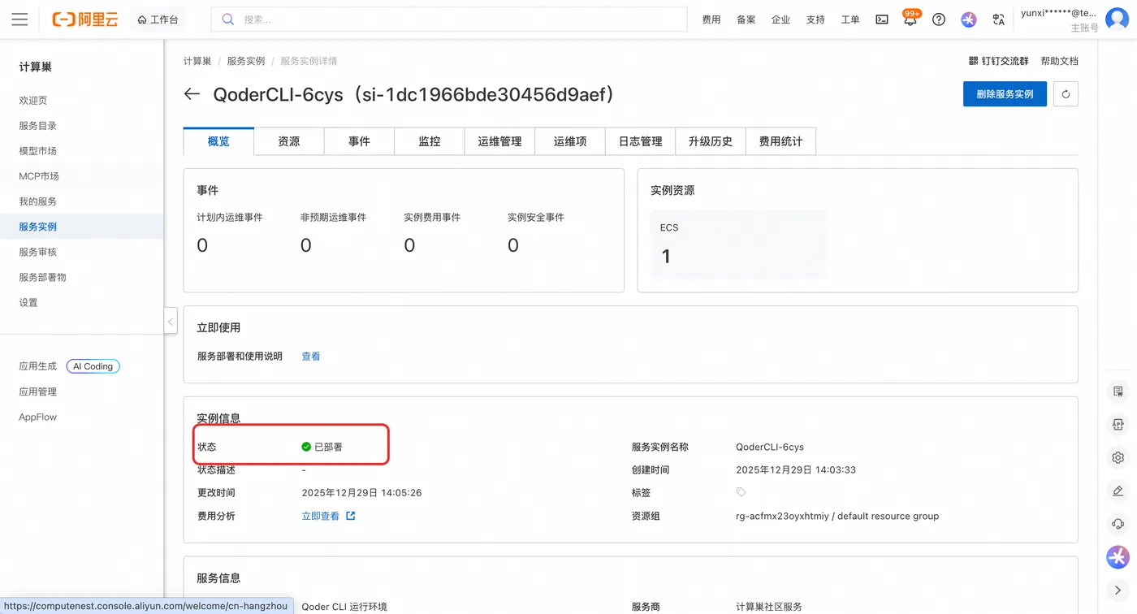This screenshot has height=614, width=1137.
Task: Click the QR code icon beside 钉钉交流群
Action: (x=974, y=61)
